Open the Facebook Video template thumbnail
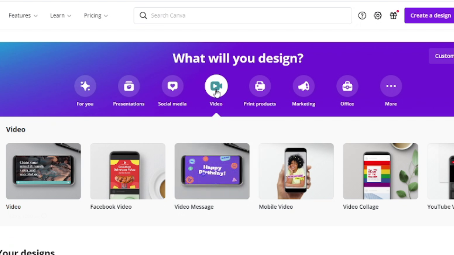This screenshot has height=255, width=454. coord(128,171)
